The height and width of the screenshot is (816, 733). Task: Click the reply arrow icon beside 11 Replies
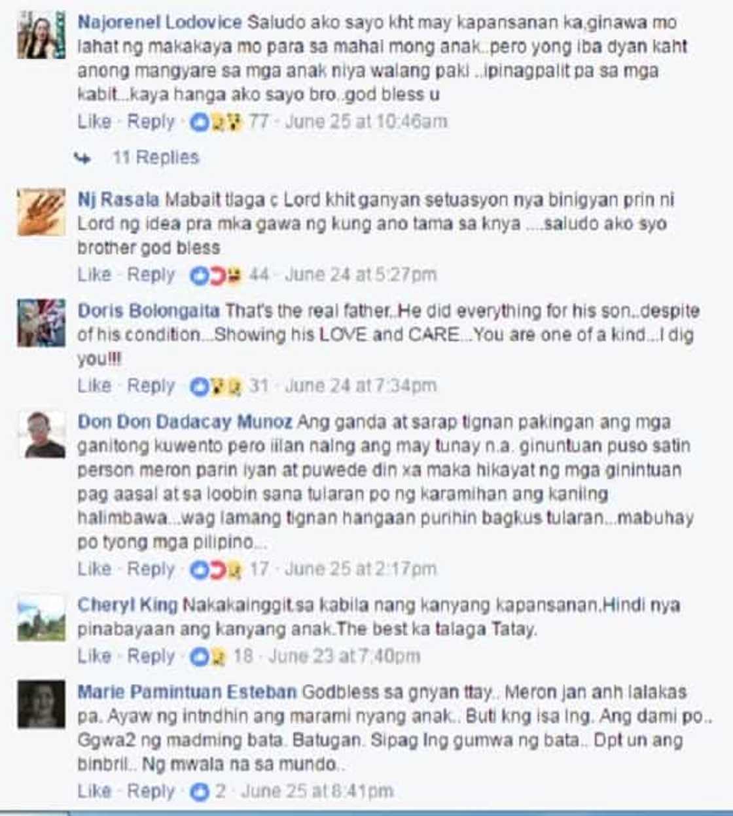(82, 158)
